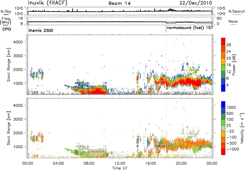Select the 'themis 3300' CPID text
The width and height of the screenshot is (245, 170).
(x=41, y=30)
